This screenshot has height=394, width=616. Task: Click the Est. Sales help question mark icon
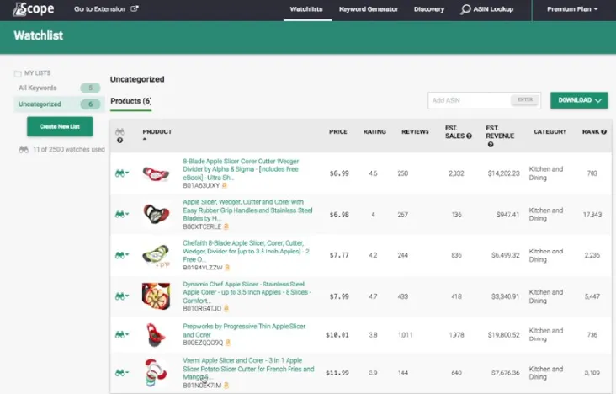[448, 144]
